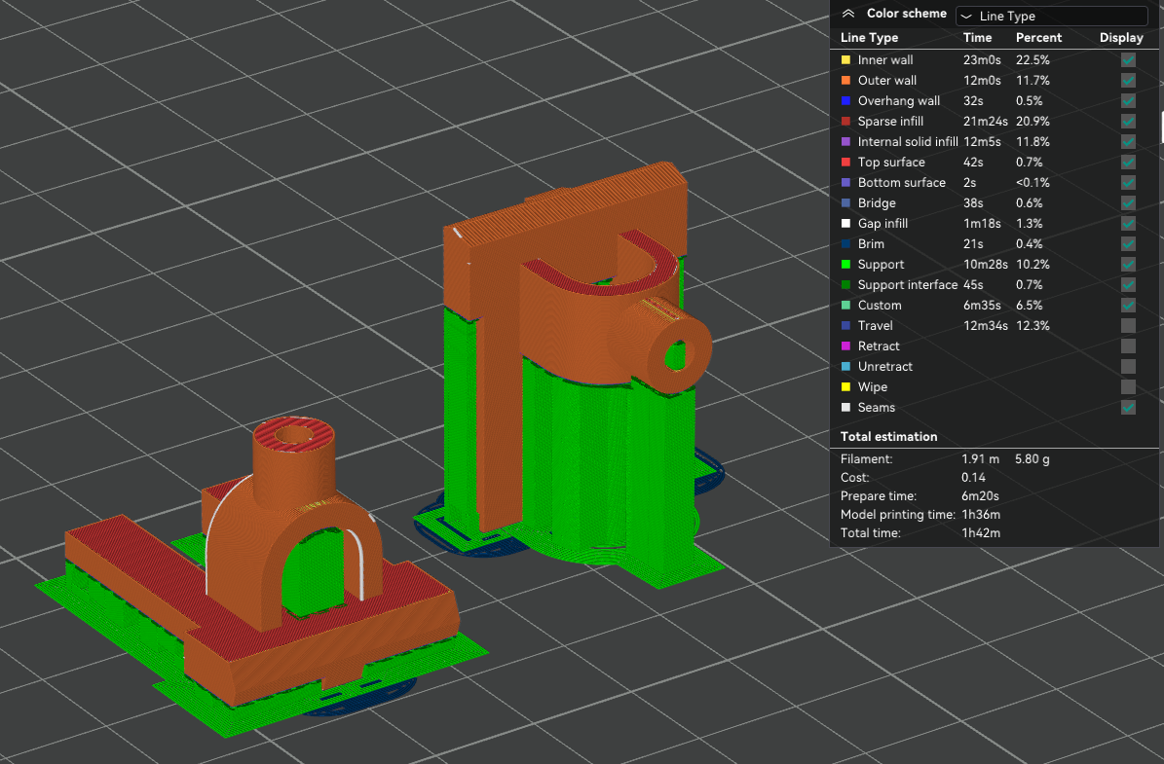Click the Cost value 0.14
This screenshot has width=1164, height=764.
click(973, 478)
